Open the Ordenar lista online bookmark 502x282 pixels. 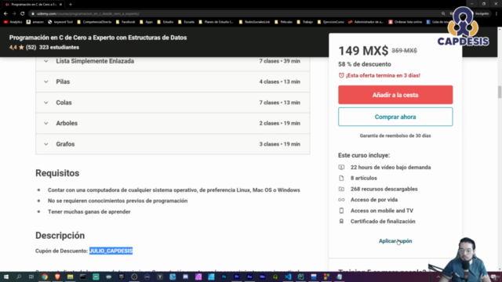pyautogui.click(x=406, y=22)
